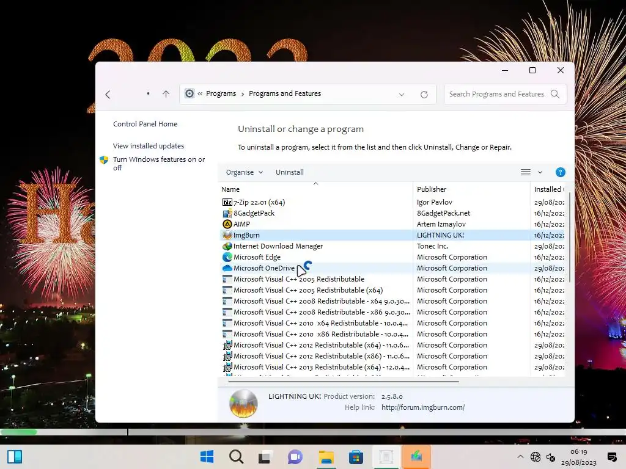Open Turn Windows features on or off
Screen dimensions: 626x469
159,164
